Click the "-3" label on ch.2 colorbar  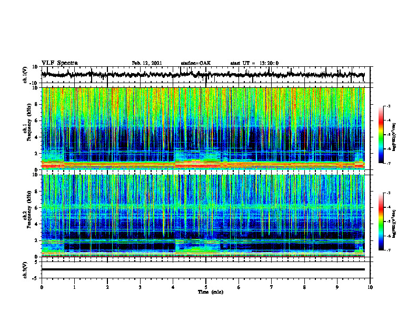(388, 193)
